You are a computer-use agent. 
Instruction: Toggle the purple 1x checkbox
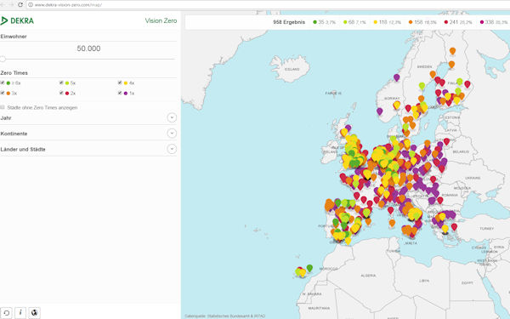tap(120, 93)
